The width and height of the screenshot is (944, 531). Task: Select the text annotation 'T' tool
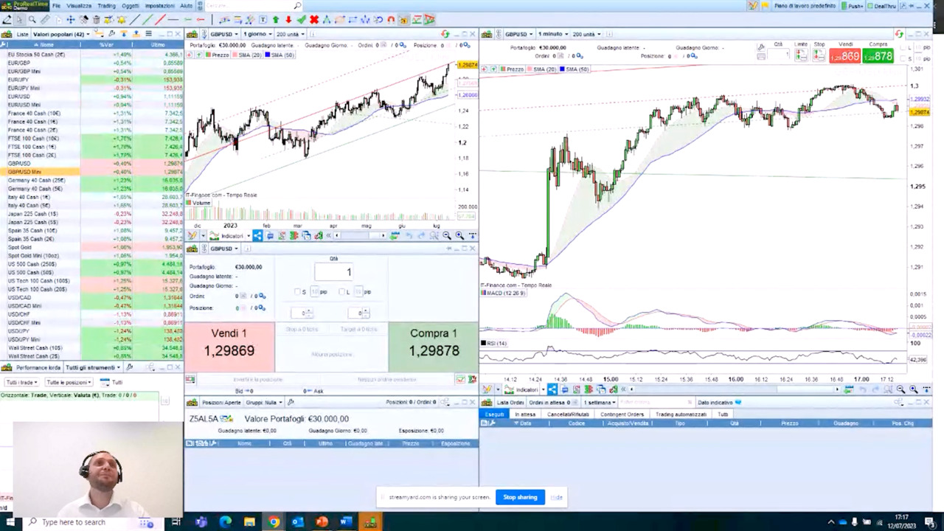(263, 20)
